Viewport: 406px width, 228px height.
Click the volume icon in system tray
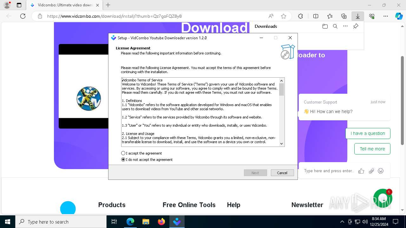(365, 222)
